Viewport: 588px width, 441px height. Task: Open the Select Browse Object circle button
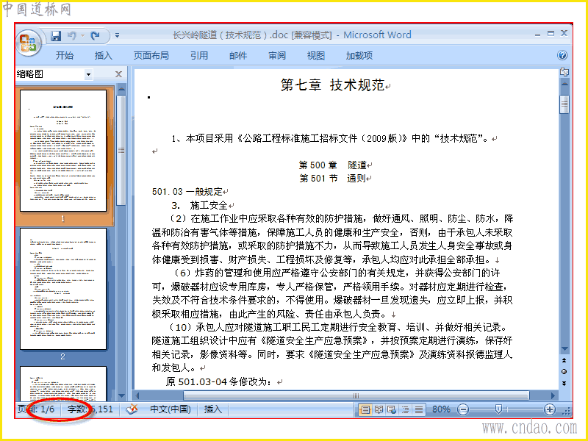(x=564, y=372)
